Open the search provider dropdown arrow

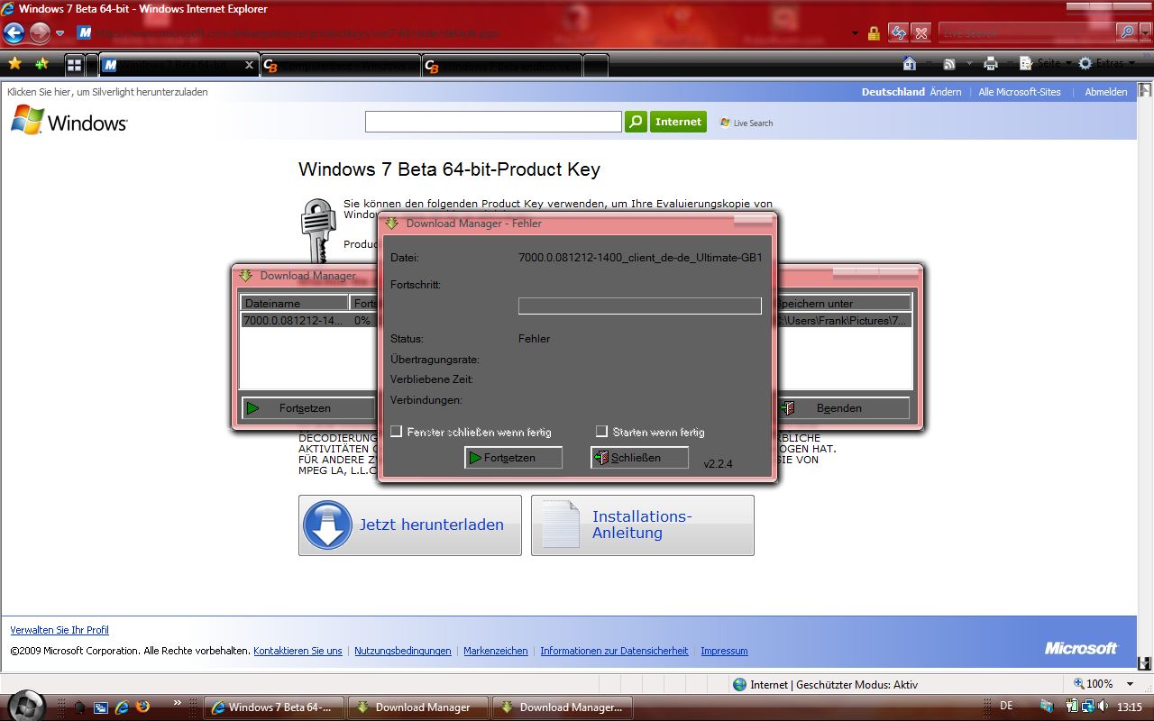(1146, 32)
